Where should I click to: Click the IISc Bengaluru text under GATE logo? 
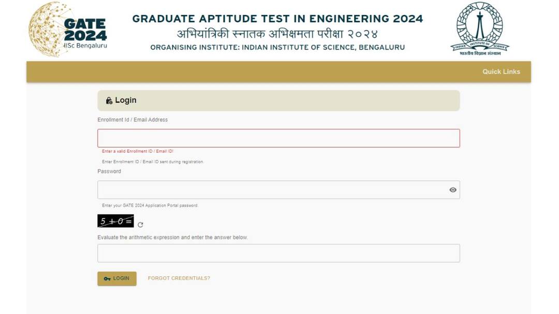[x=85, y=45]
